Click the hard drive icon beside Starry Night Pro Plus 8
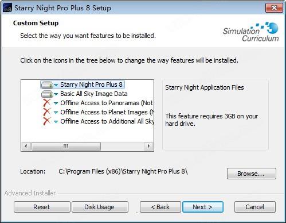 (47, 84)
